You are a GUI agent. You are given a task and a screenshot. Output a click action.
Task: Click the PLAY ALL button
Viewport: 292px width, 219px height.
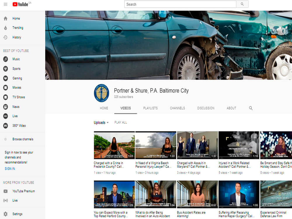(121, 122)
